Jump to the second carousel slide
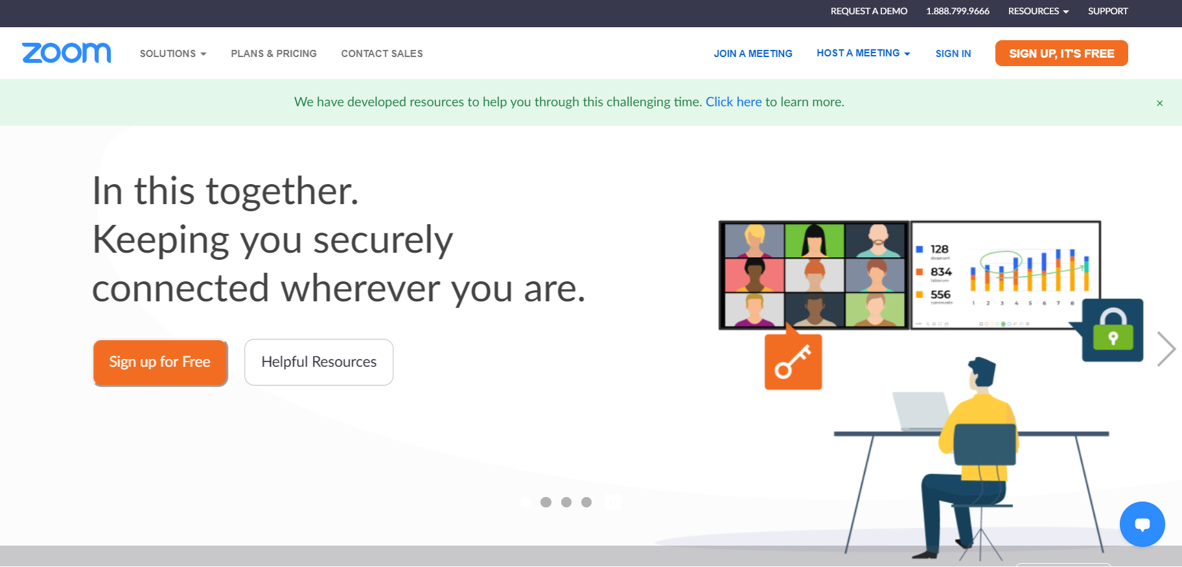The image size is (1182, 567). click(546, 502)
